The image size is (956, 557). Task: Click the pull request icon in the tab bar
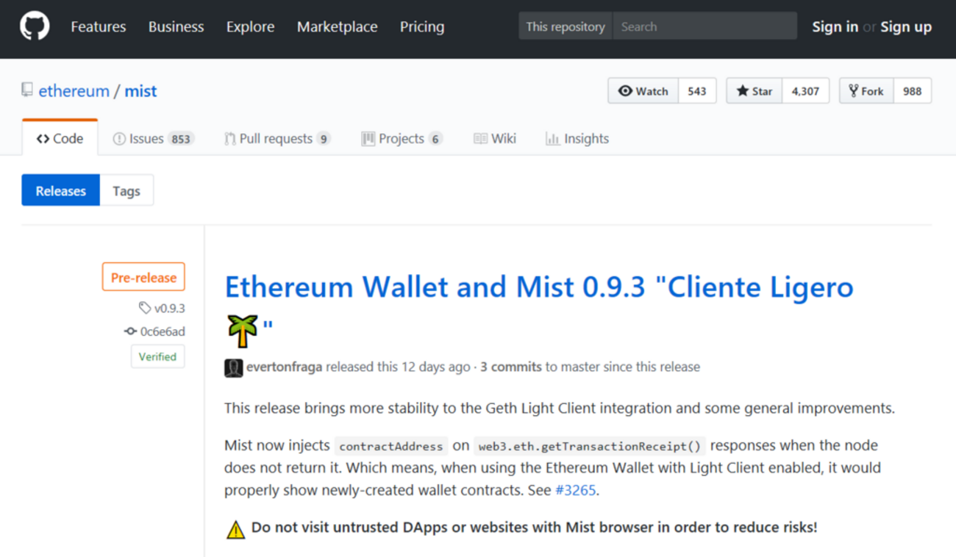click(229, 137)
